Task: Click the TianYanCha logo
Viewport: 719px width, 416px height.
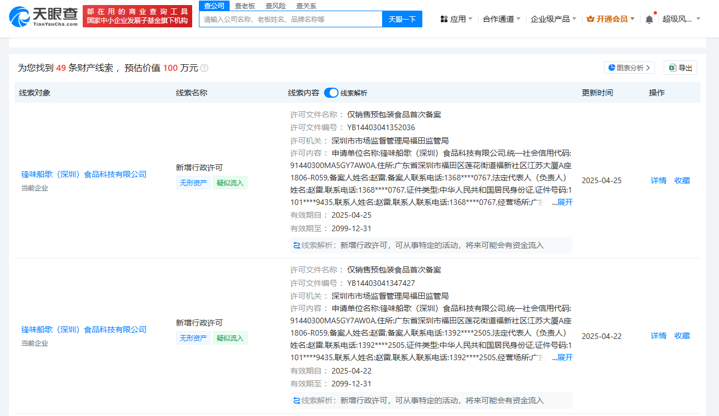Action: tap(44, 17)
